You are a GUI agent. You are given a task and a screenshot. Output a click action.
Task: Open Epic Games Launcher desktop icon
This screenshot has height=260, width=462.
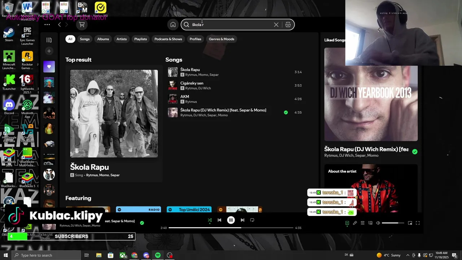(x=27, y=36)
